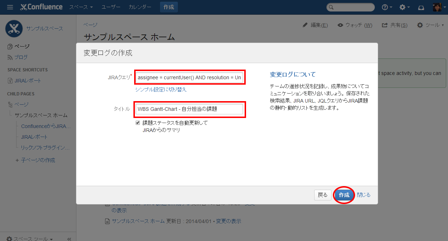Click the 作成 button in the top navigation
Image resolution: width=448 pixels, height=241 pixels.
point(169,7)
